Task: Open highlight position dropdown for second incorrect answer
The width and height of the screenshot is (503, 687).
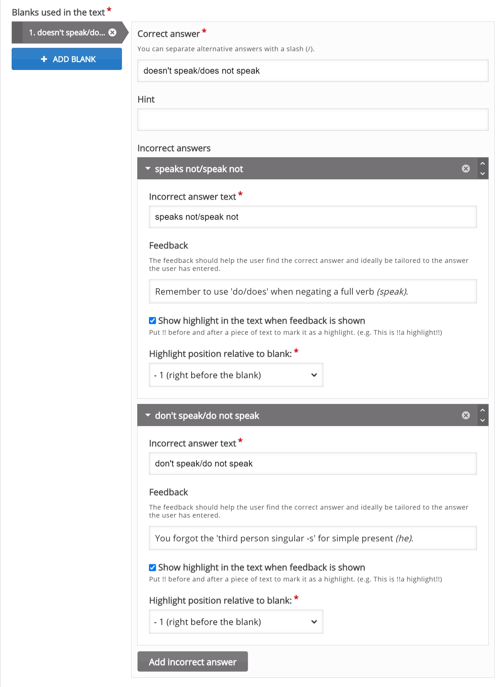Action: point(236,622)
